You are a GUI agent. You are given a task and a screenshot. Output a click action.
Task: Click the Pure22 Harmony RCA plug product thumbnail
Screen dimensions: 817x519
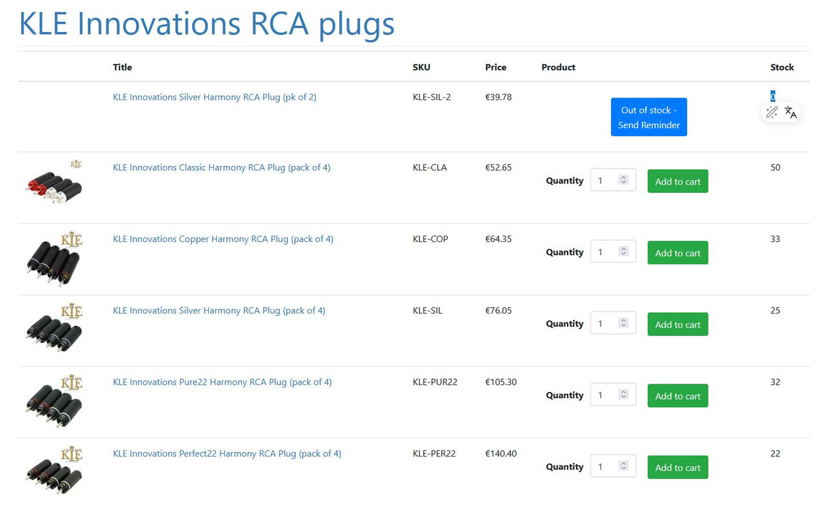(54, 400)
